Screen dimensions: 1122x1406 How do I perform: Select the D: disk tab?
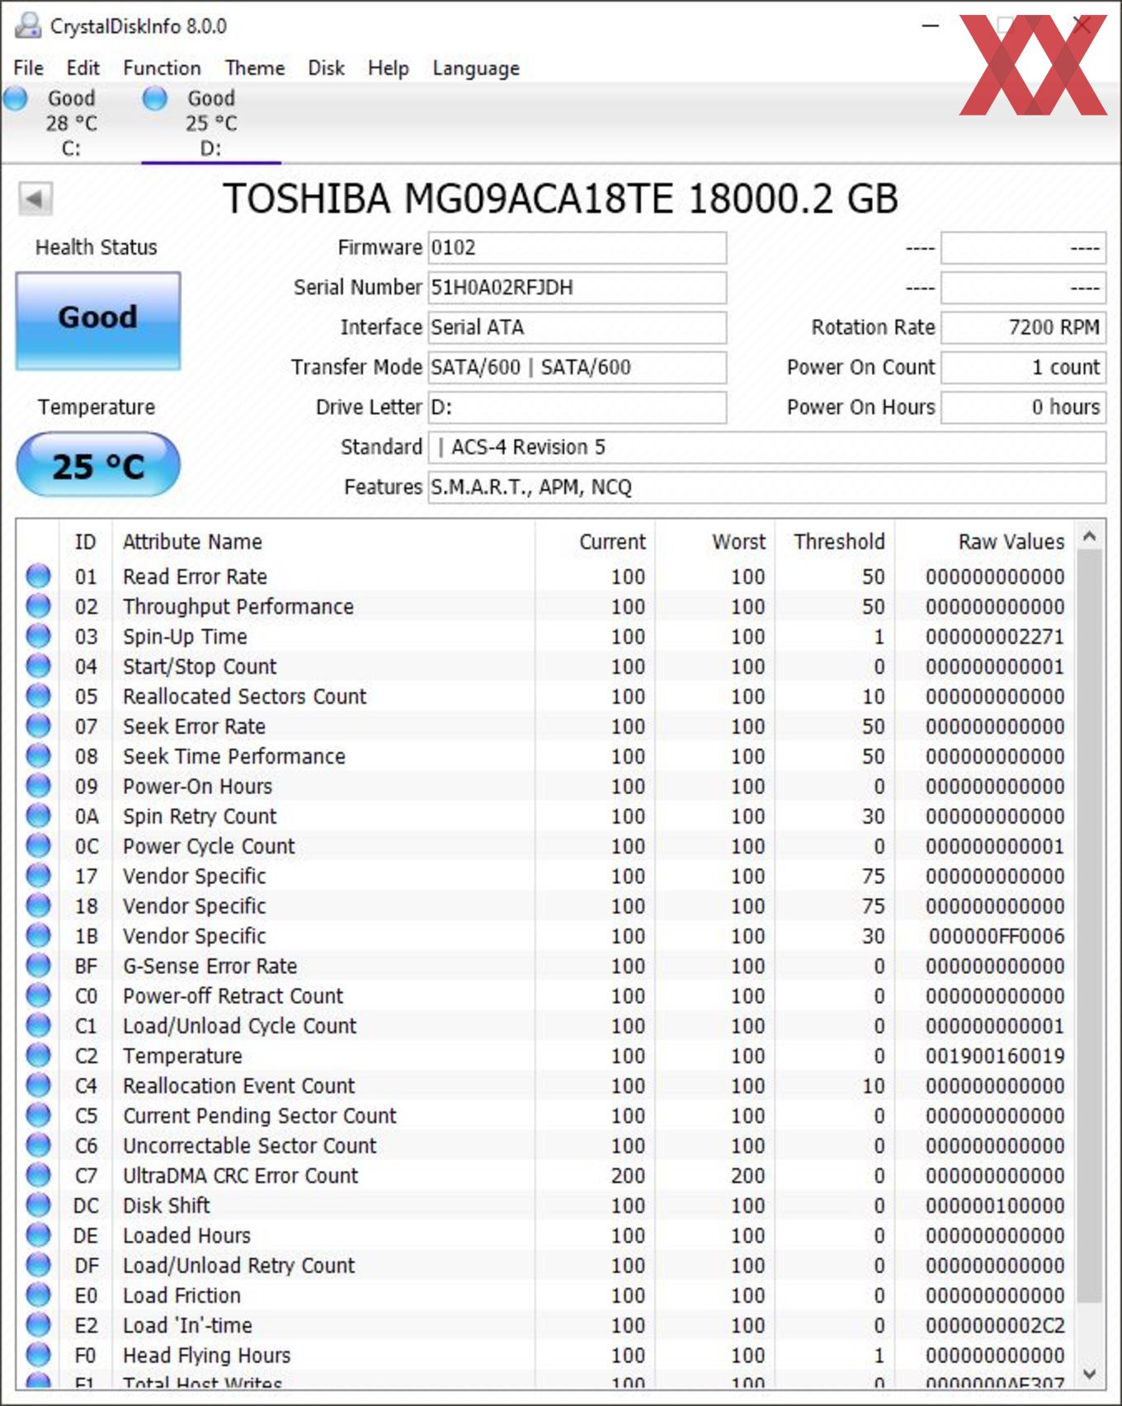tap(211, 123)
